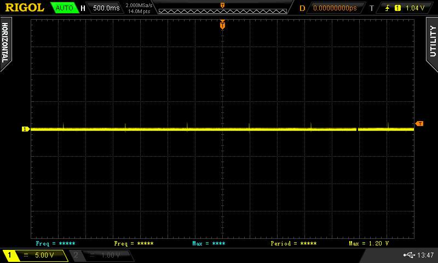Click the trigger level T marker on the right edge
The image size is (438, 263).
pos(419,124)
